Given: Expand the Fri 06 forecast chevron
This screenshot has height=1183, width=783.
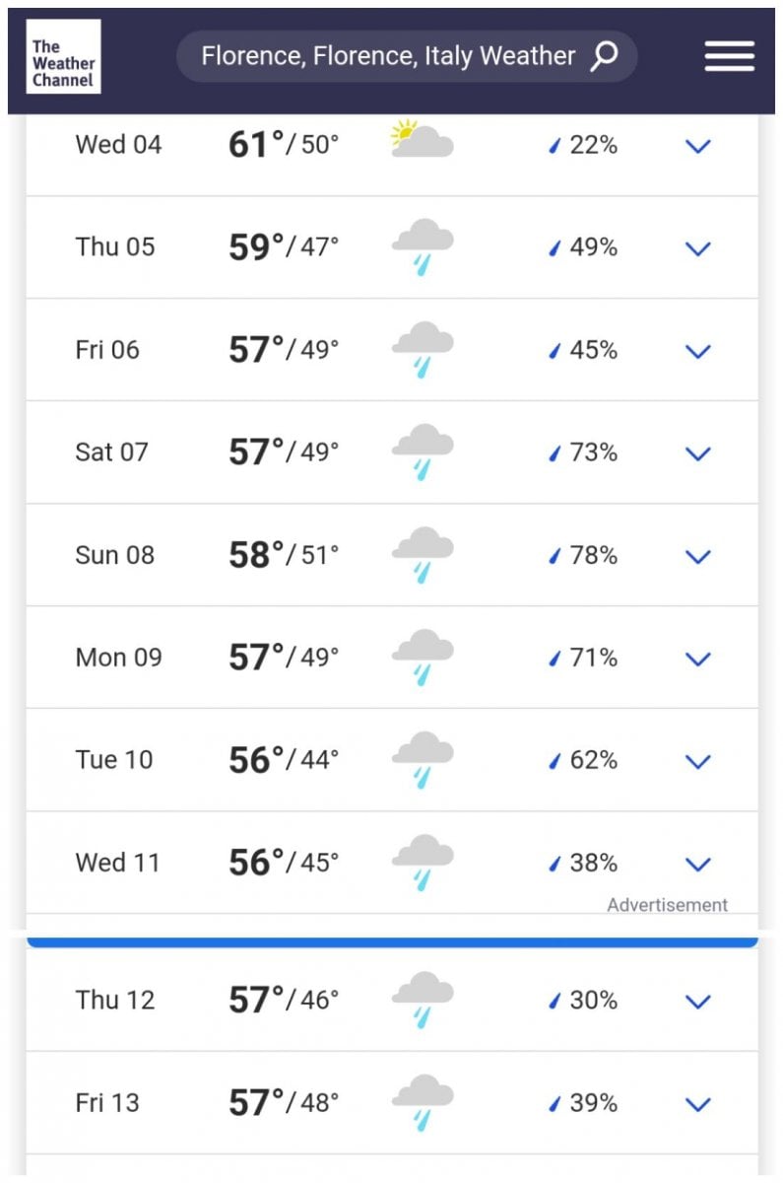Looking at the screenshot, I should [x=697, y=352].
